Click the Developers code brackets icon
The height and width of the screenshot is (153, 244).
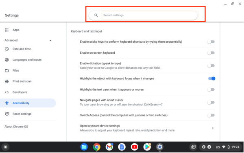[7, 92]
